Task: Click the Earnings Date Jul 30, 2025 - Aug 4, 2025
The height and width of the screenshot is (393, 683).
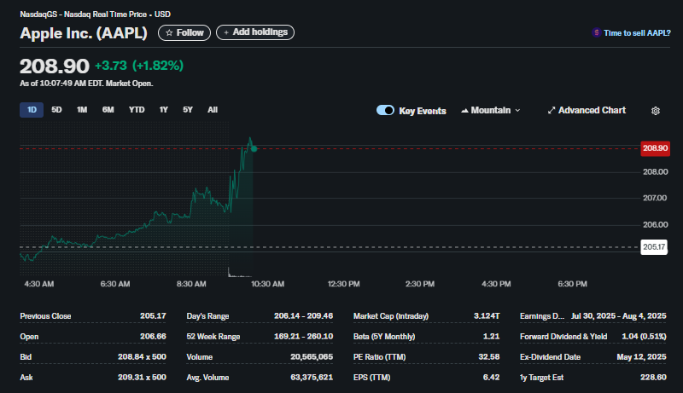Action: tap(618, 316)
